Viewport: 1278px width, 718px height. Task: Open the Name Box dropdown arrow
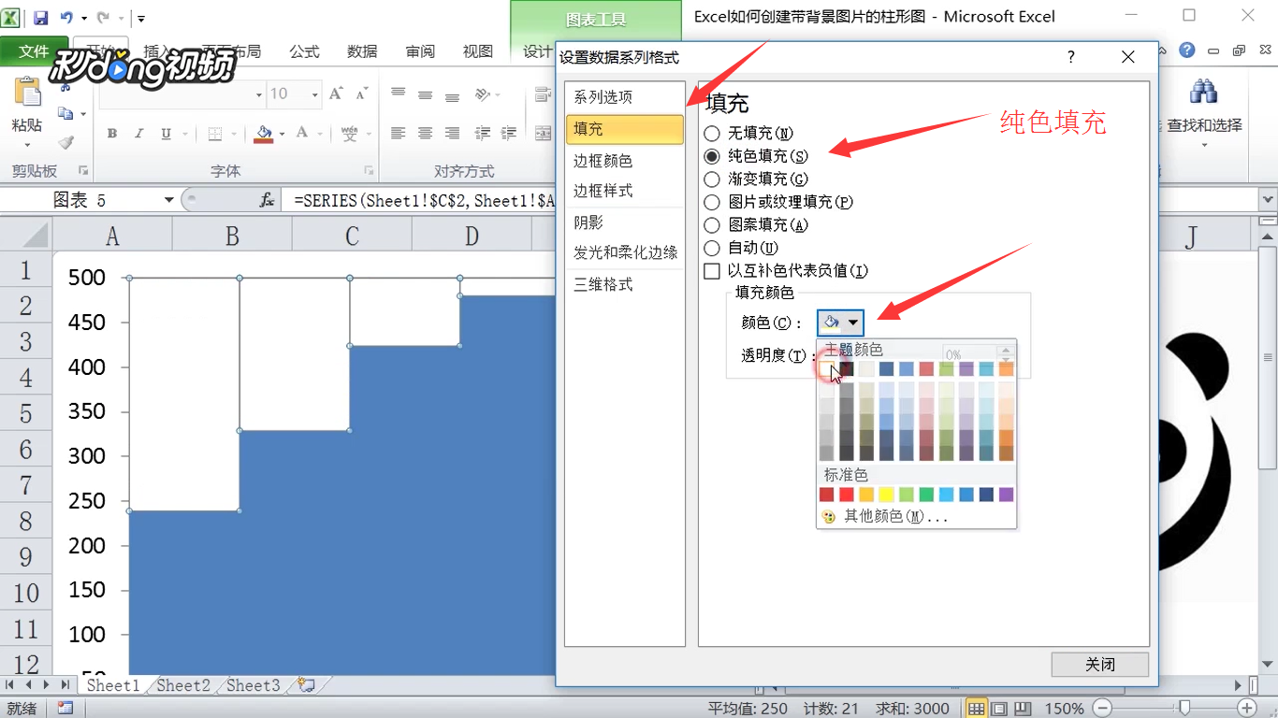click(x=169, y=200)
